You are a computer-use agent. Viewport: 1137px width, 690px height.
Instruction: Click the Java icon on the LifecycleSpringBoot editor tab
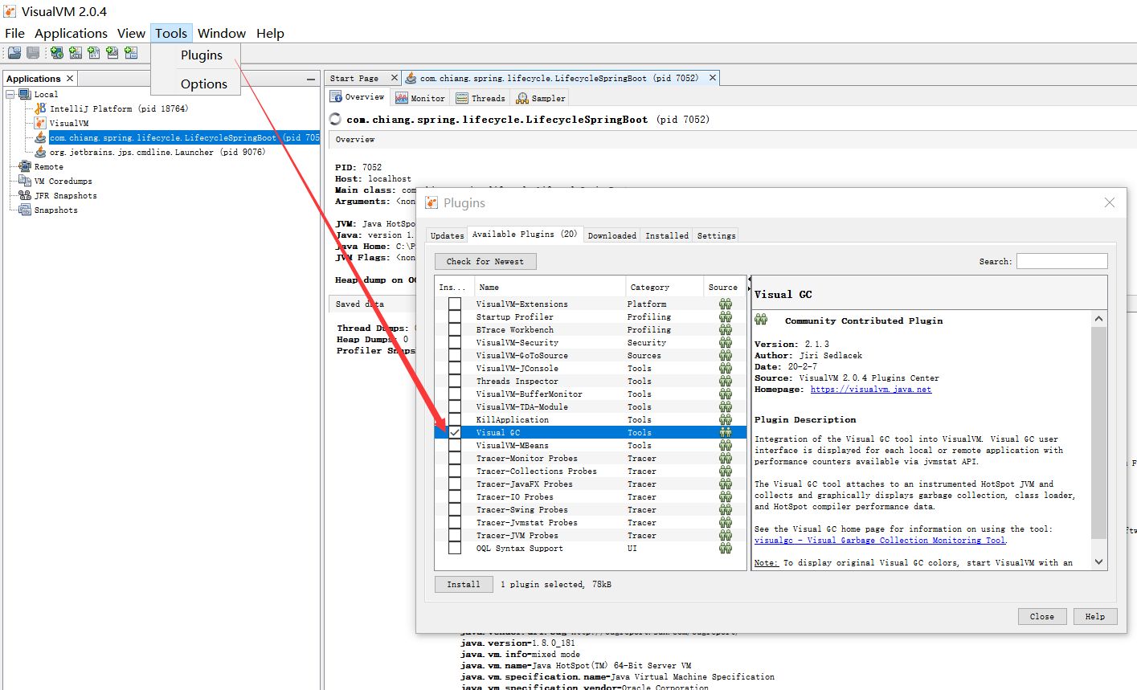[x=411, y=78]
